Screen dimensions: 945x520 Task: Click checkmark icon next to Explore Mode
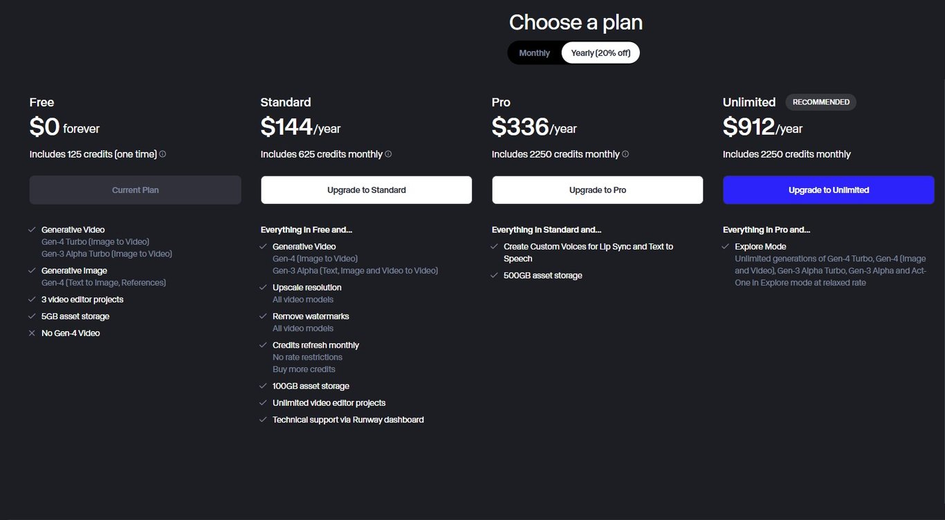[x=726, y=247]
